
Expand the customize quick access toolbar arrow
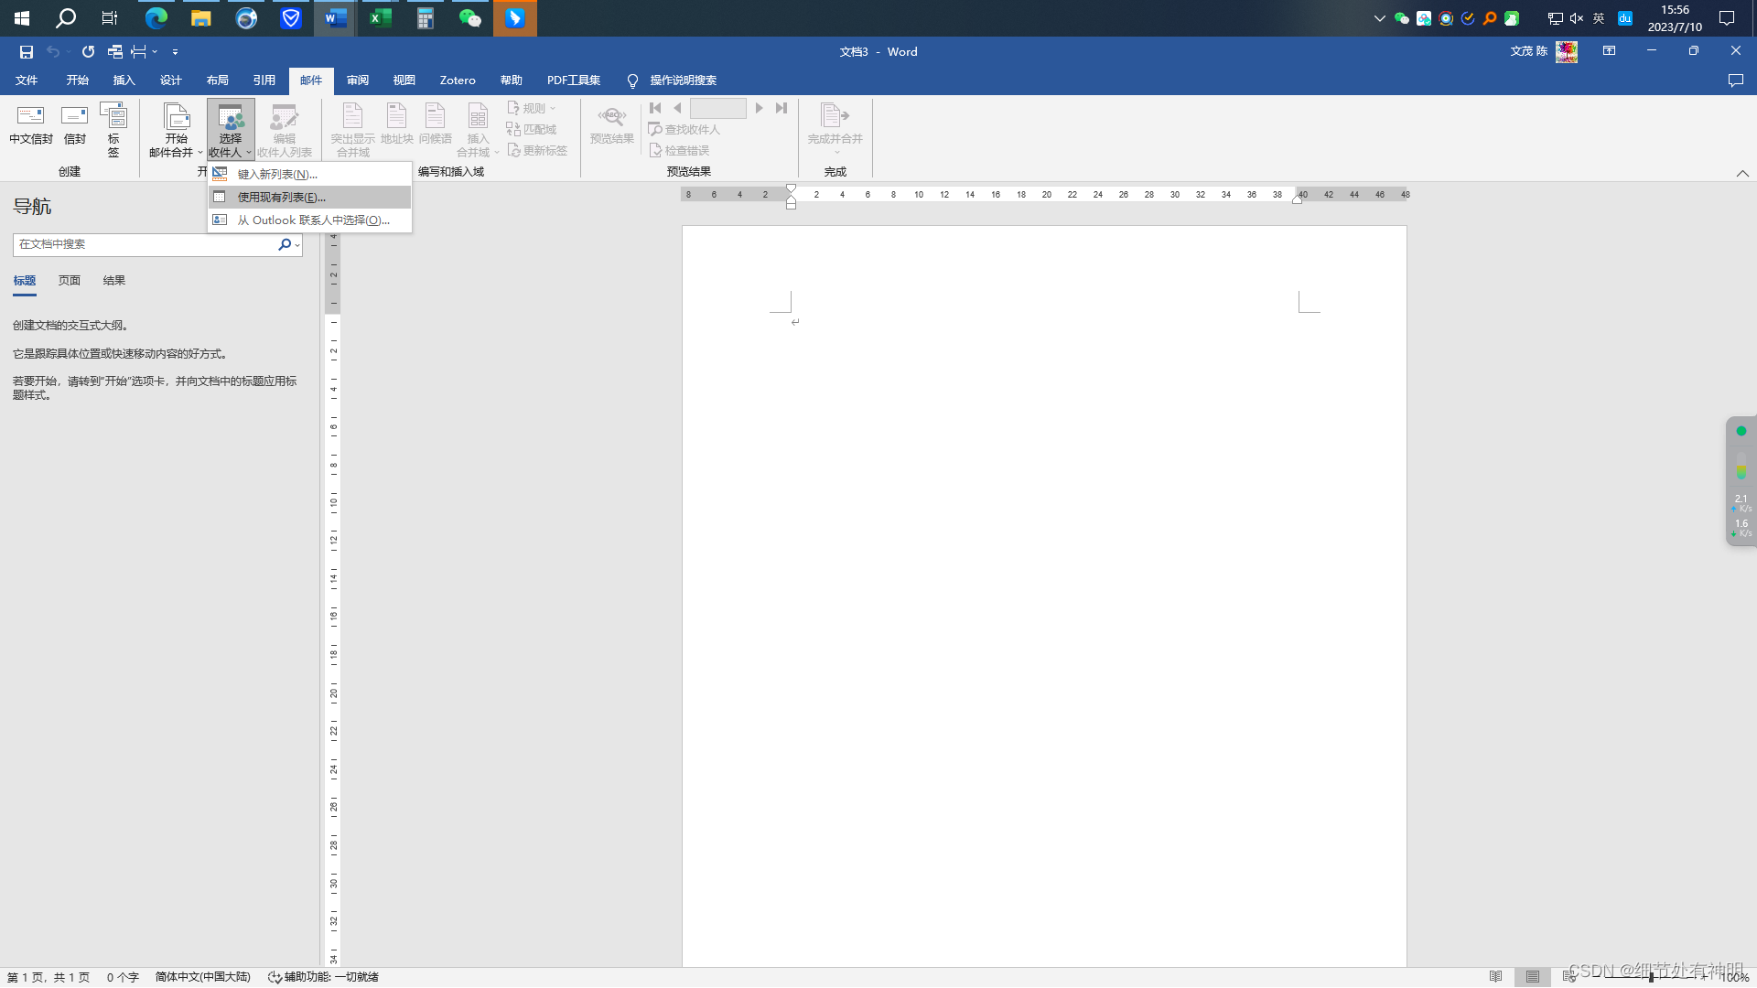point(175,52)
